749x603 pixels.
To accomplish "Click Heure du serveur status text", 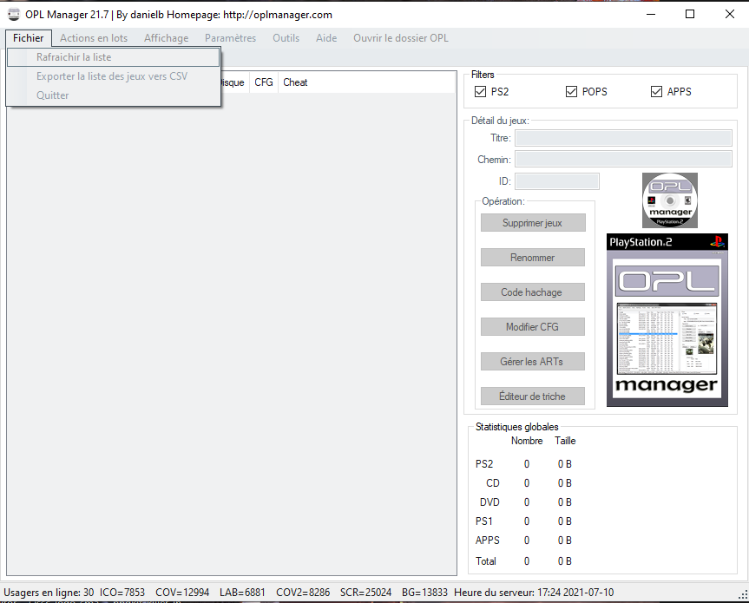I will click(x=534, y=593).
